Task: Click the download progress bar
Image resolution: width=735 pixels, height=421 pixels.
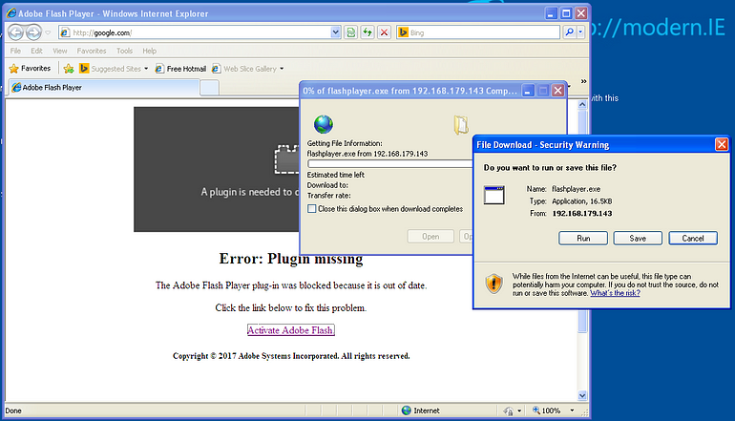Action: (x=390, y=163)
